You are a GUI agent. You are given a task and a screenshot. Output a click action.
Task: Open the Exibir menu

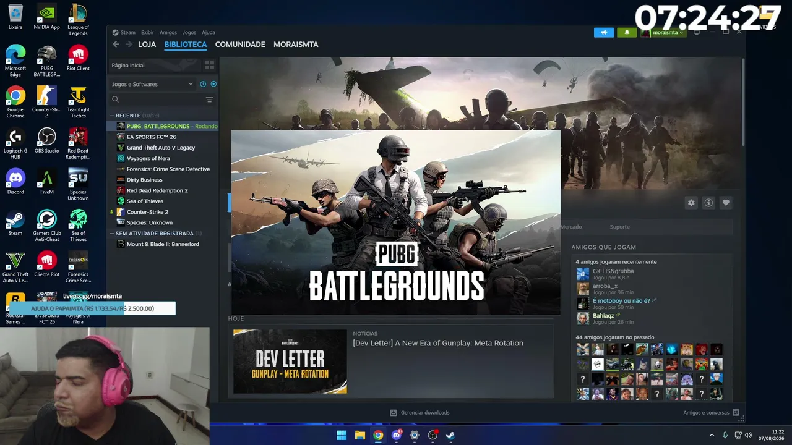coord(147,33)
